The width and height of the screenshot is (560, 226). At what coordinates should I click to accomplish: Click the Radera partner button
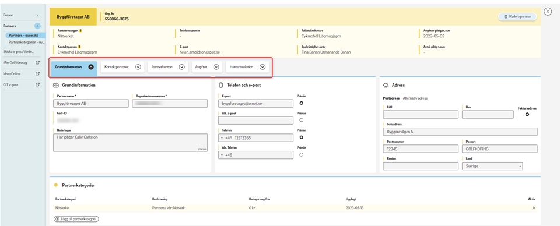tap(517, 16)
